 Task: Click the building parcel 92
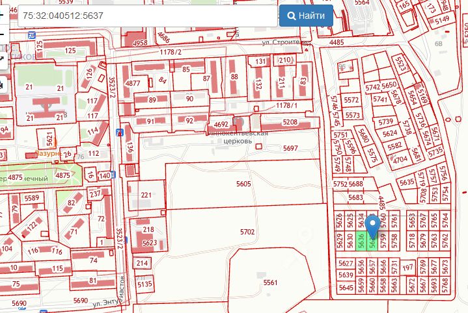pos(189,121)
